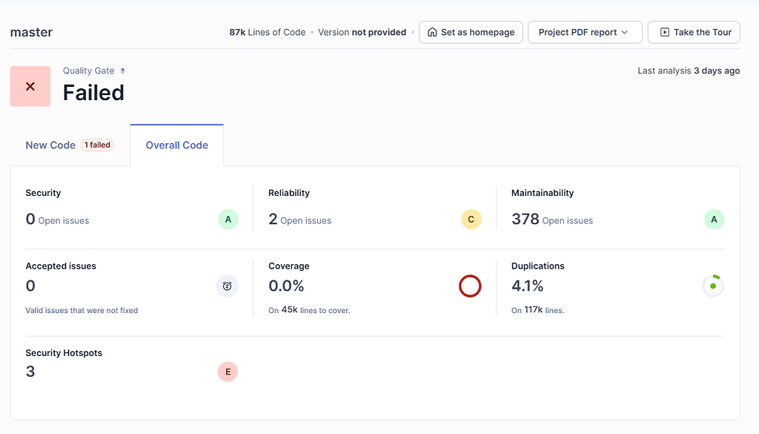
Task: Click the Accepted issues snooze icon
Action: point(228,286)
